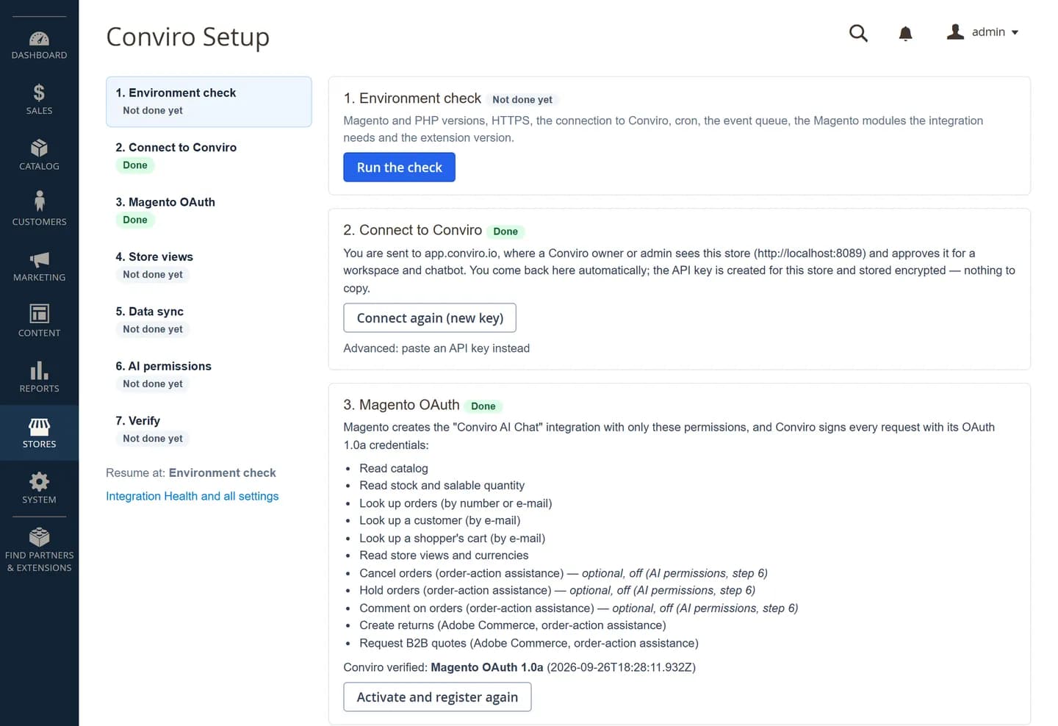Open the Reports bar chart icon

[39, 370]
